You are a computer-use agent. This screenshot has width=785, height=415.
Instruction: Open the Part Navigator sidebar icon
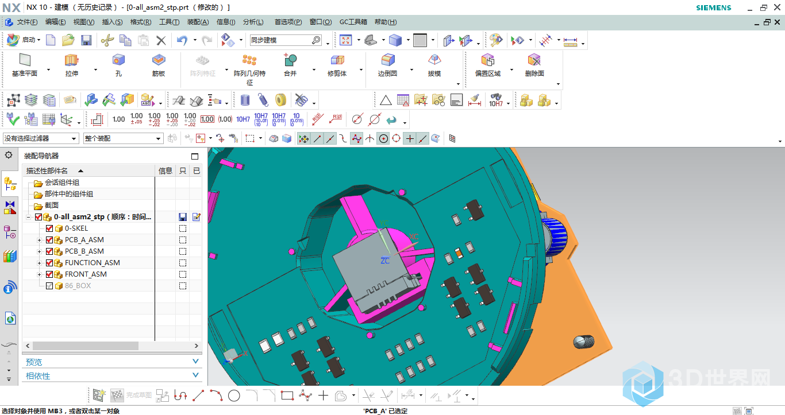[10, 232]
